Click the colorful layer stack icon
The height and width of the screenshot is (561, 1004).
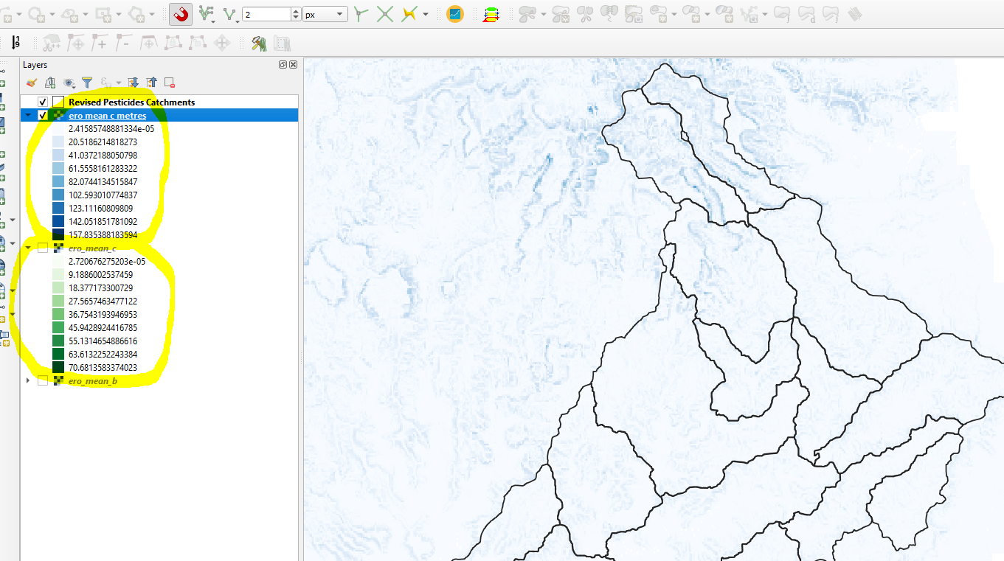point(491,14)
